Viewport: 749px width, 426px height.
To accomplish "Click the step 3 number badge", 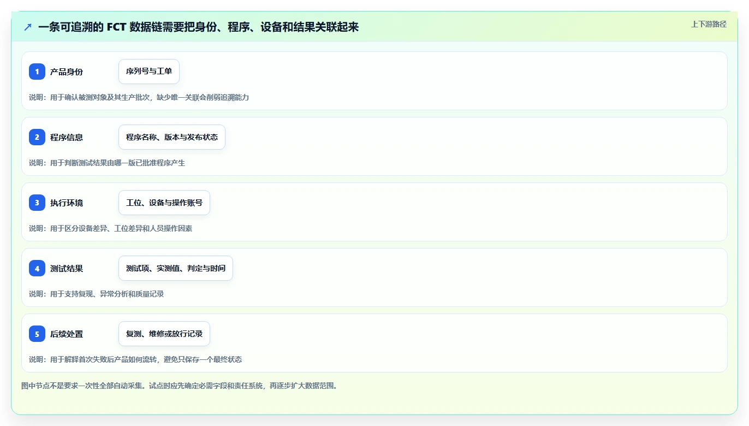I will pos(37,203).
